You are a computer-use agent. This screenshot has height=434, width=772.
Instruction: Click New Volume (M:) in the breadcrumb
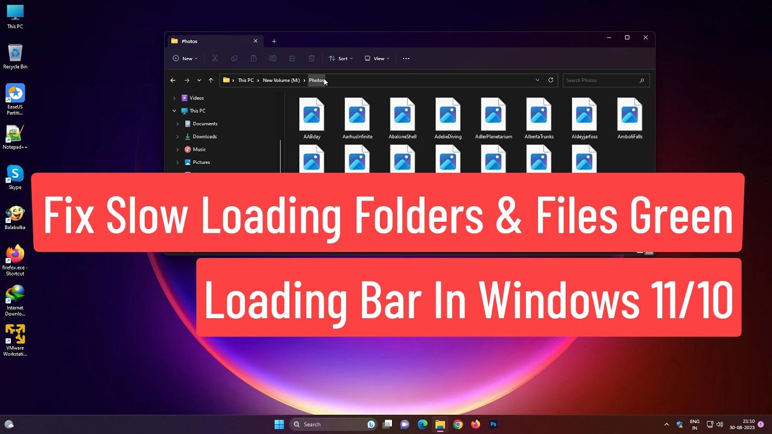(x=281, y=80)
